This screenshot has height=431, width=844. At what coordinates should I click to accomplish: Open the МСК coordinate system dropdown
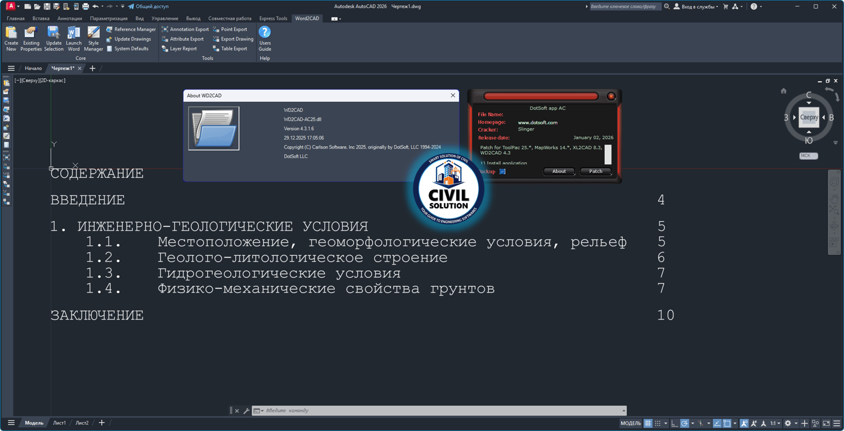(809, 156)
